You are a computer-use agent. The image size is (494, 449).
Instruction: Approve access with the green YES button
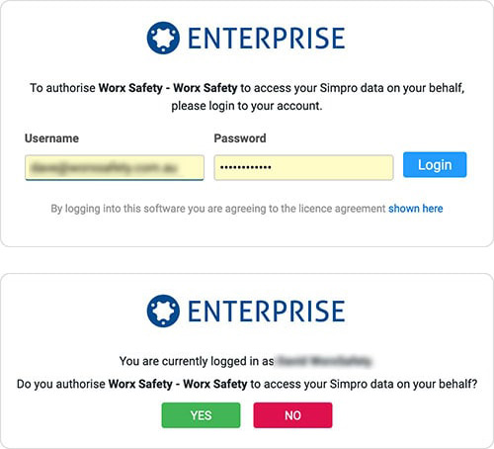point(201,415)
